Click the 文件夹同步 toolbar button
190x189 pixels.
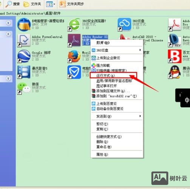coord(71,4)
